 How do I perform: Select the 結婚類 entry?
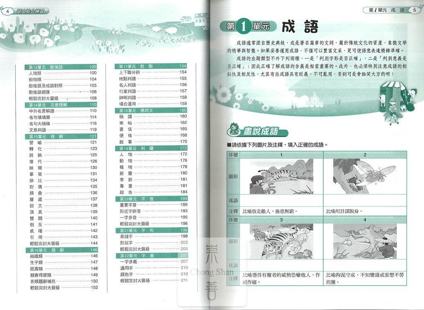63,256
